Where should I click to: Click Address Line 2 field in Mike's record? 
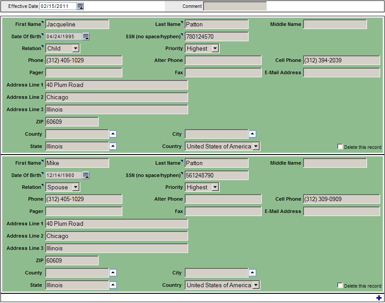pos(117,236)
